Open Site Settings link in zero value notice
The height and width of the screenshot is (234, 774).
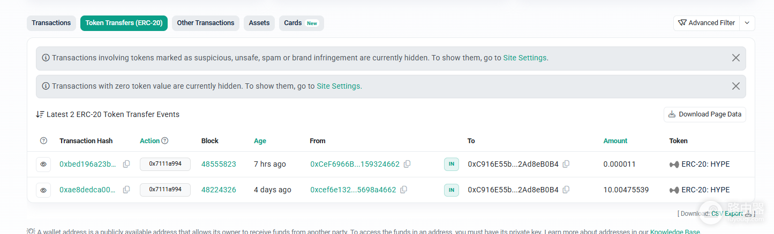pyautogui.click(x=339, y=86)
